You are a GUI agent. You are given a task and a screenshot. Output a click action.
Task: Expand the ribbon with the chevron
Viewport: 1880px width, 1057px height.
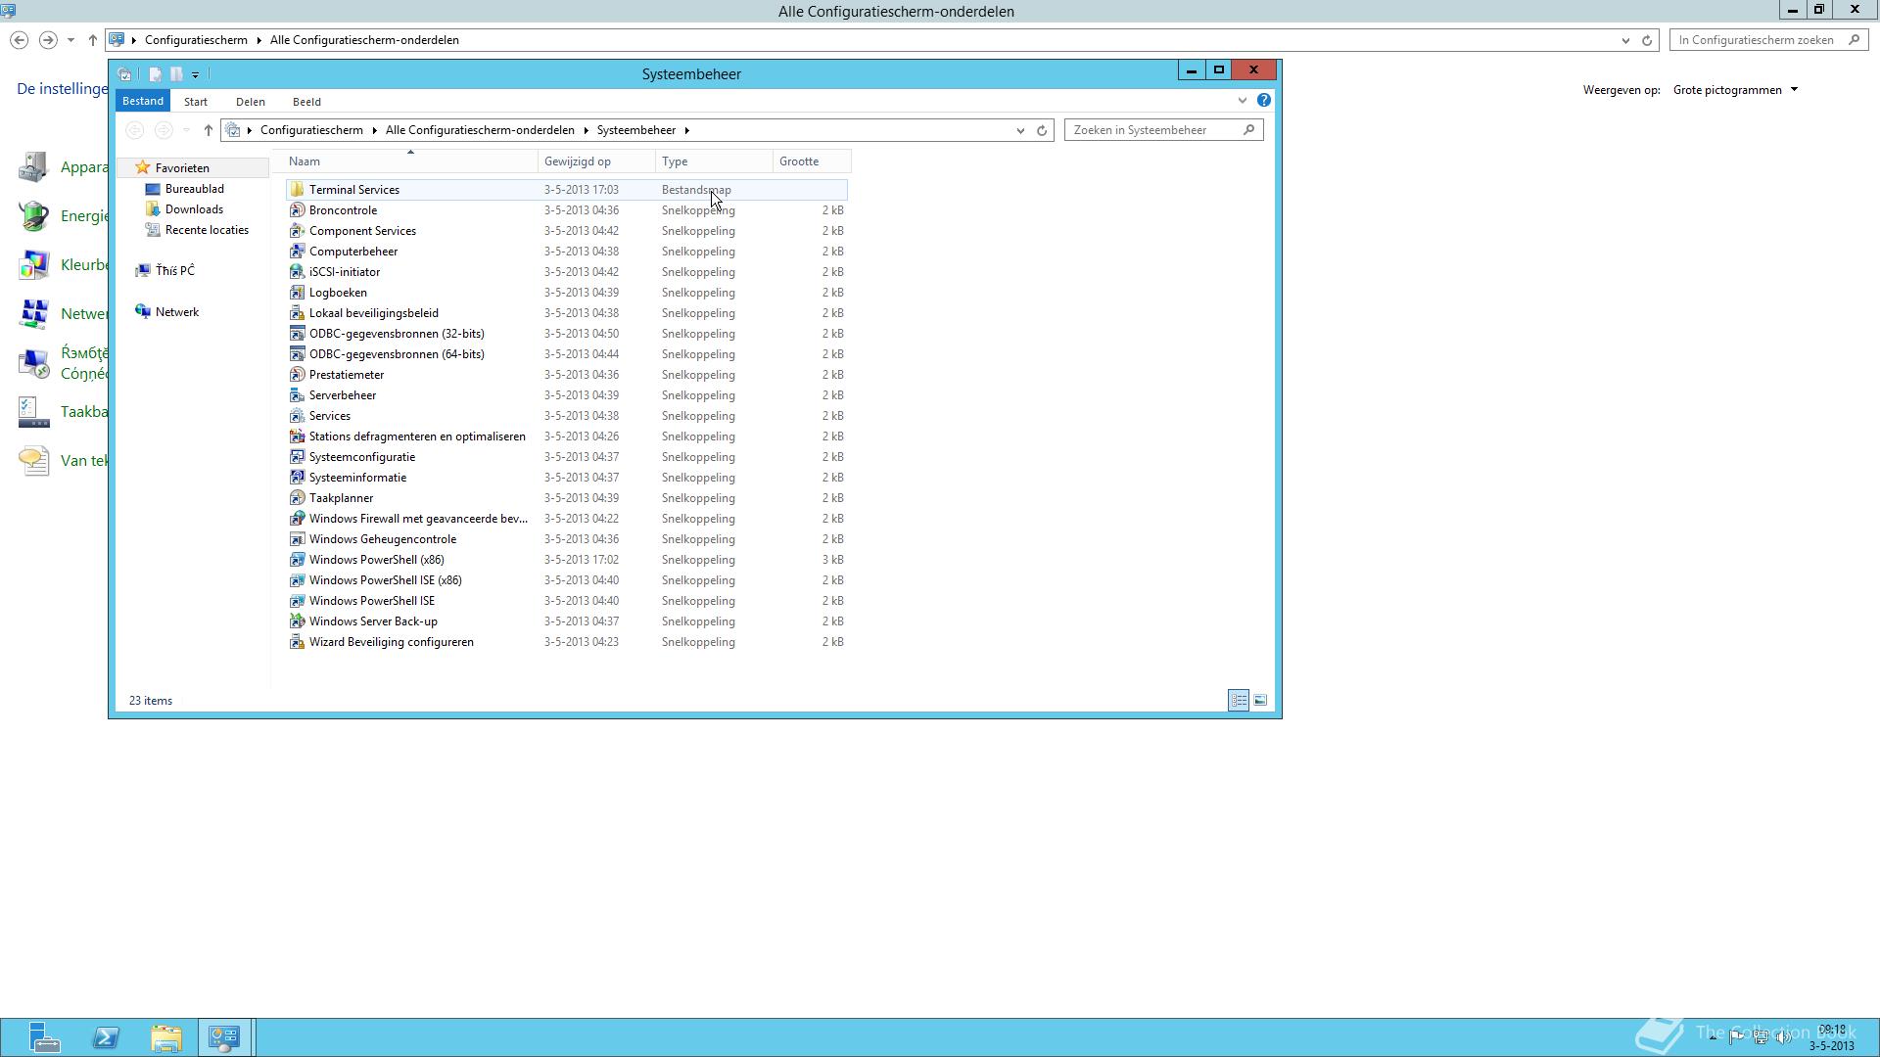coord(1243,101)
